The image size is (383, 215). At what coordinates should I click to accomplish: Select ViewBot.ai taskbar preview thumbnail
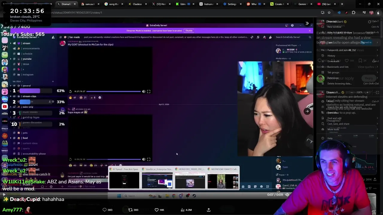pos(157,178)
